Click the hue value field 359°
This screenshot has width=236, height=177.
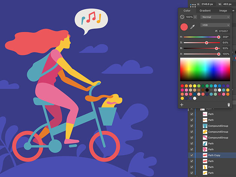[226, 37]
